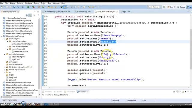Expand JRE System Library node
192x108 pixels.
coord(5,67)
